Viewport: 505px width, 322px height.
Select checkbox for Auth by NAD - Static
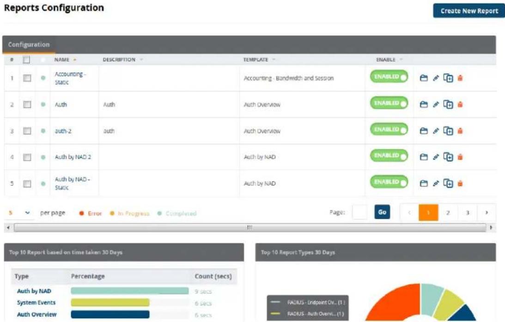(x=27, y=184)
